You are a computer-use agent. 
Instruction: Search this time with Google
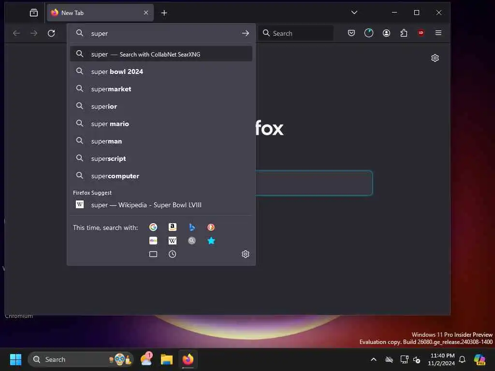(153, 227)
